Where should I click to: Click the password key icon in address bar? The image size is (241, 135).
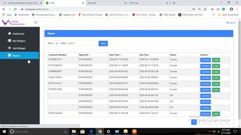pos(194,9)
